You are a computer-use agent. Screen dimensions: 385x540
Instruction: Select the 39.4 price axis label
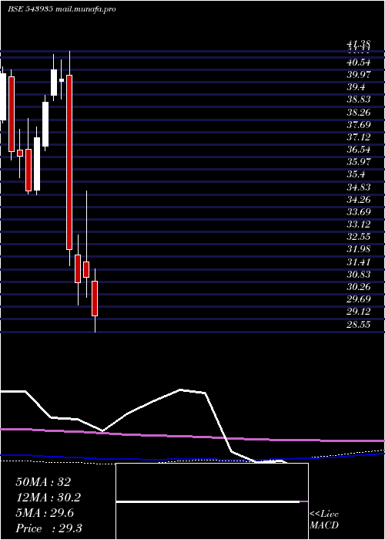[x=356, y=87]
